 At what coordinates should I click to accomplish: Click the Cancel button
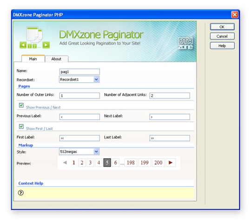tap(222, 36)
